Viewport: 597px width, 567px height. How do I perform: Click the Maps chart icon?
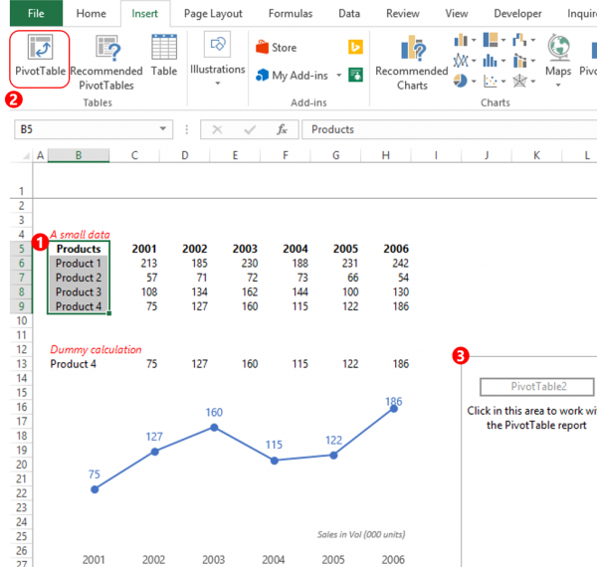558,58
